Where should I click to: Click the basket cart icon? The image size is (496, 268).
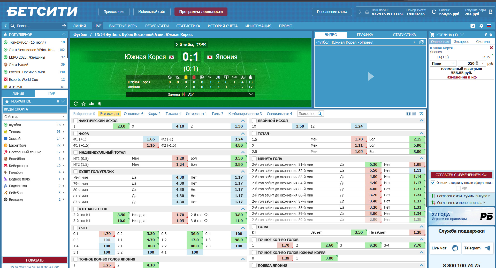pos(432,35)
